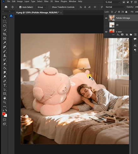138x154 pixels.
Task: Filter layers by pixel type
Action: (124, 2)
